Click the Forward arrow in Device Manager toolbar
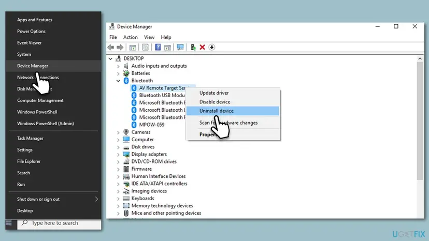The image size is (429, 241). [120, 47]
